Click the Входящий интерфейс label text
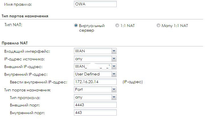The height and width of the screenshot is (119, 206). tap(27, 51)
